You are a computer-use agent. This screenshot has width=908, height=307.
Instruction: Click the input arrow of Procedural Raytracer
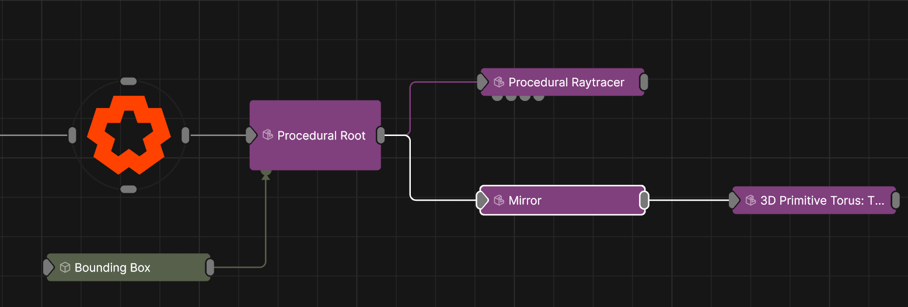coord(482,82)
